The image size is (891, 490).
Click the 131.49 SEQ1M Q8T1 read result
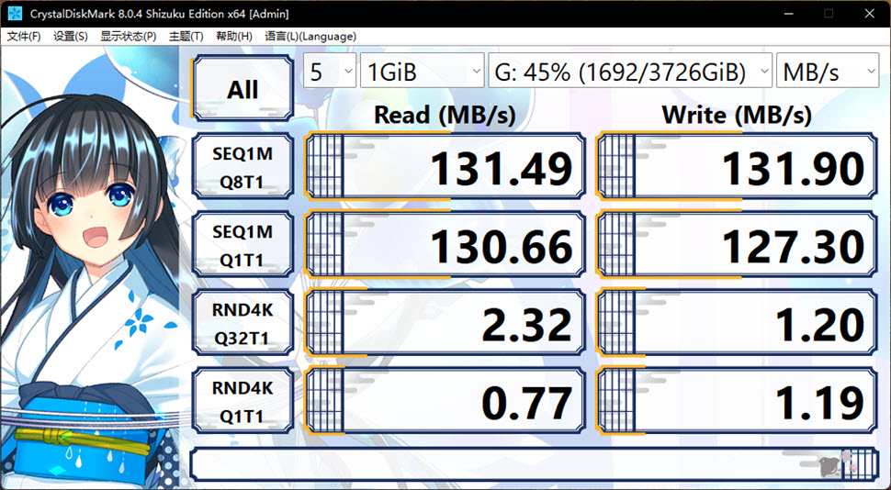(445, 167)
